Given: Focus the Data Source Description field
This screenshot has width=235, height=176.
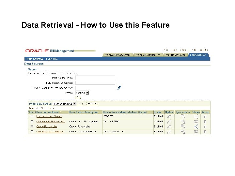Looking at the screenshot, I should (95, 83).
